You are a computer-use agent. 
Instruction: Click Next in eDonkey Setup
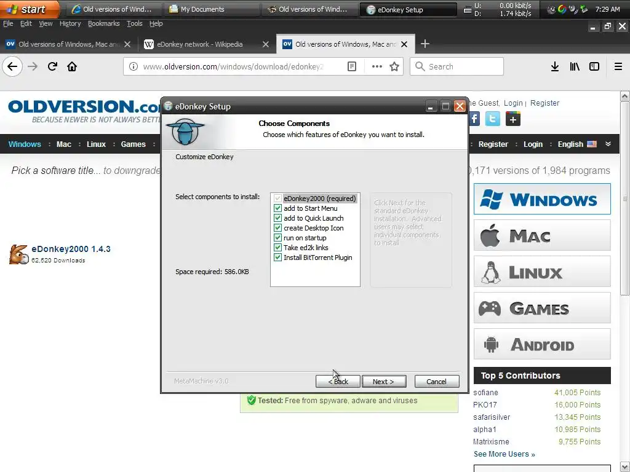point(384,381)
